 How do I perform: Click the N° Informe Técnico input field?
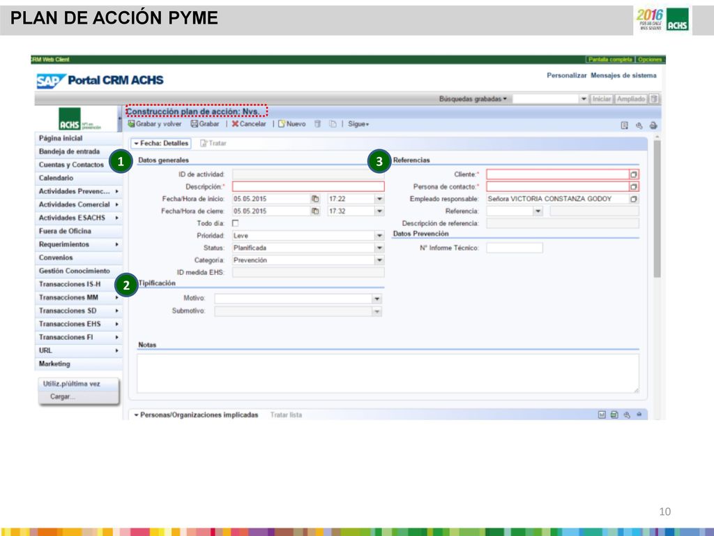515,248
